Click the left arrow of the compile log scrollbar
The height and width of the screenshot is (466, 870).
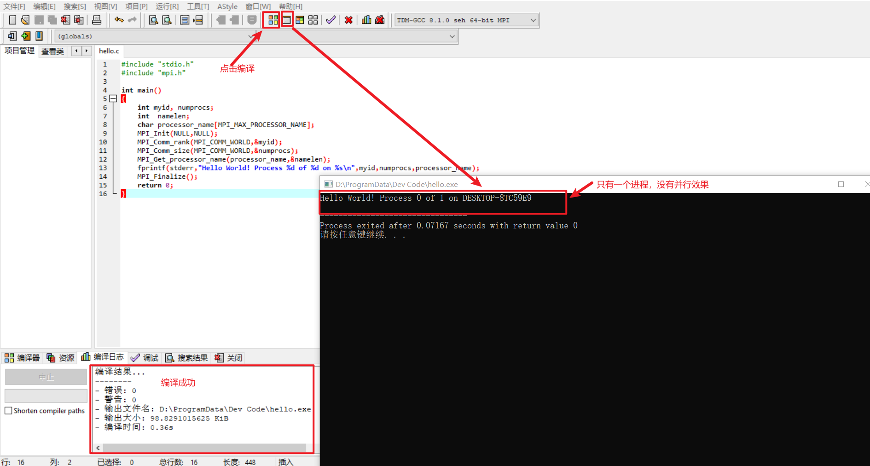98,447
